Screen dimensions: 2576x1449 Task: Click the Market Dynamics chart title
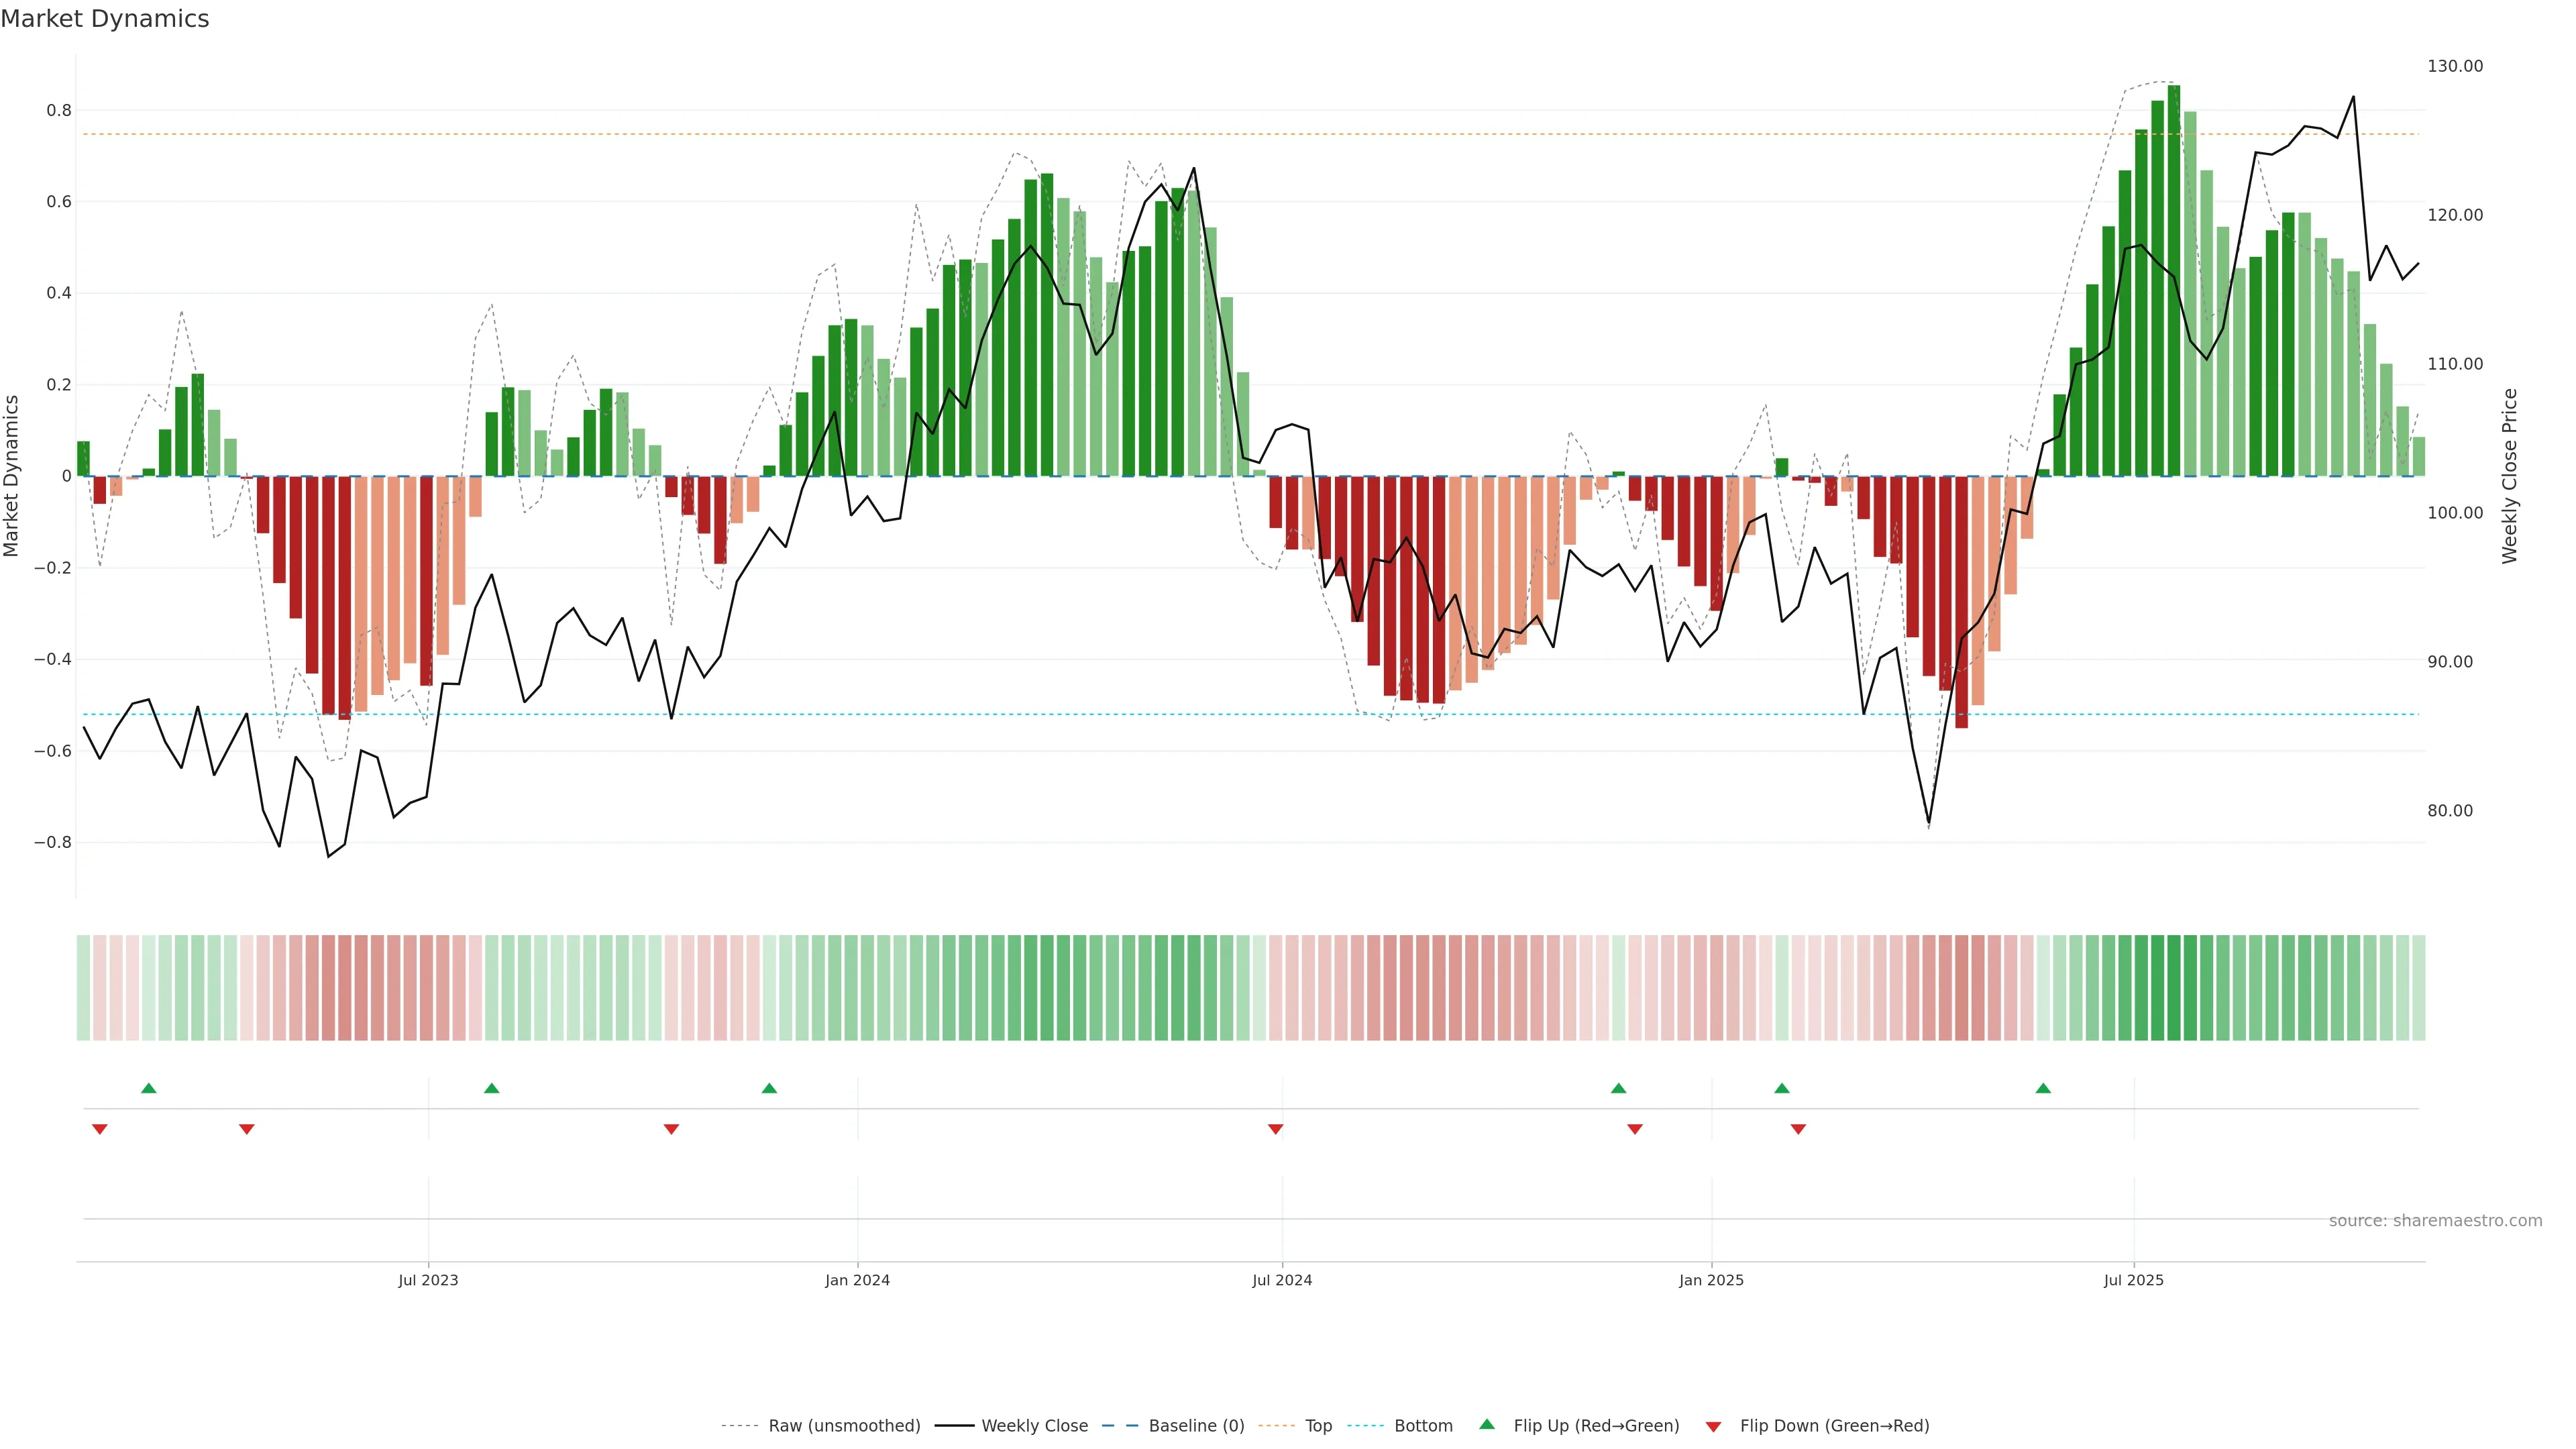[x=105, y=19]
